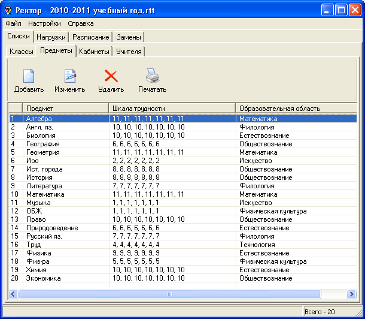The height and width of the screenshot is (319, 365).
Task: Select the Русский яз. subject
Action: pyautogui.click(x=44, y=236)
